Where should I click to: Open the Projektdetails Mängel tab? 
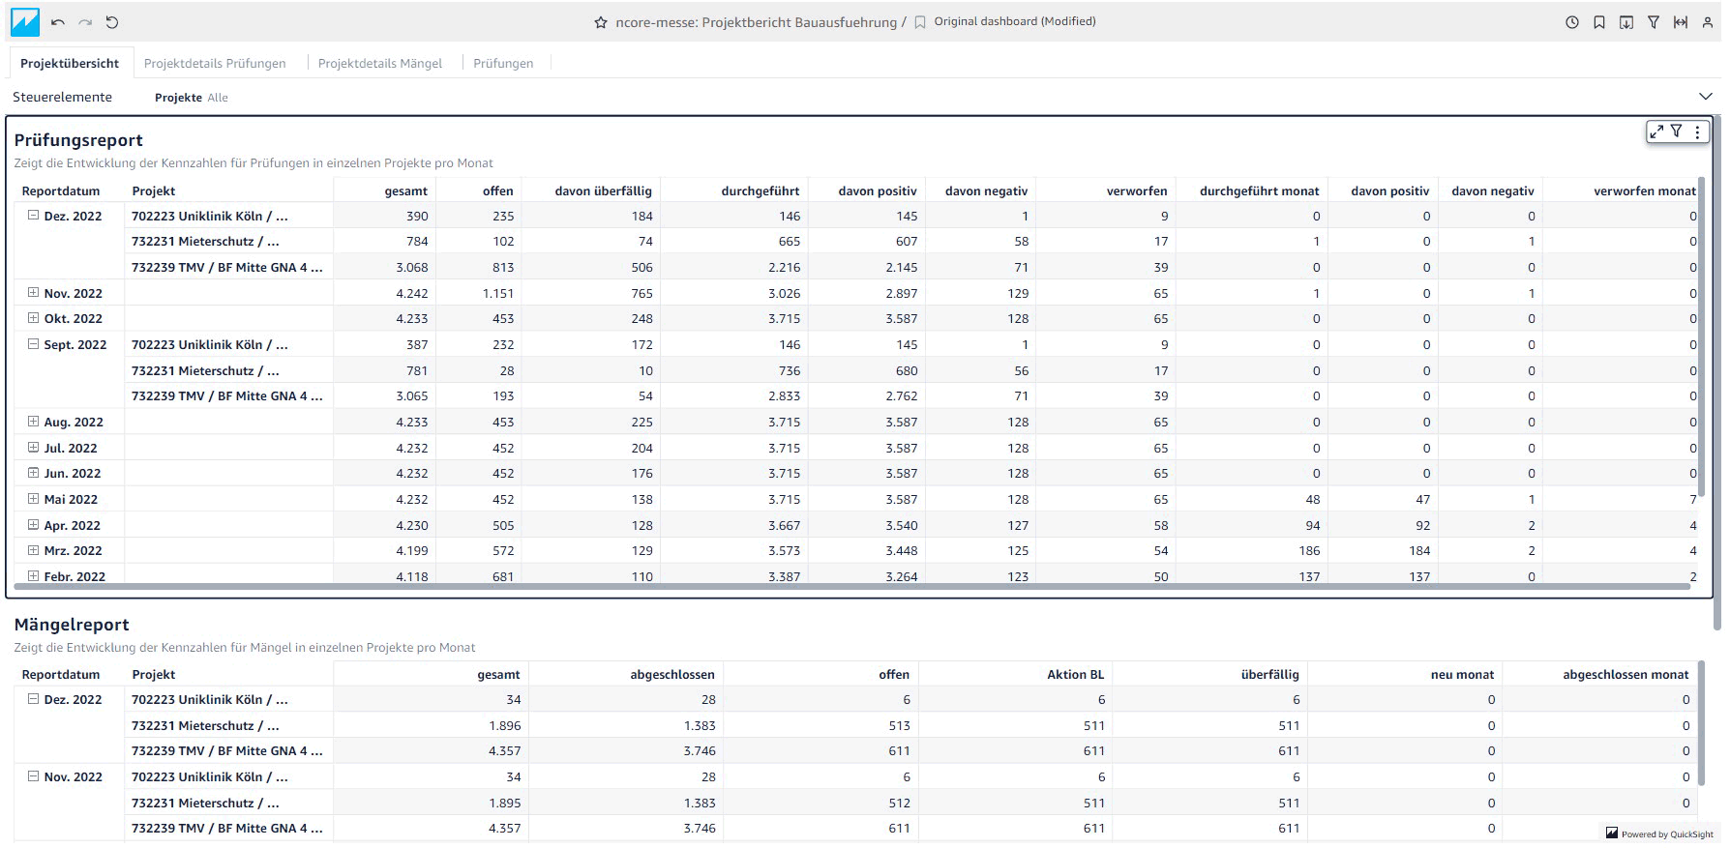coord(380,63)
